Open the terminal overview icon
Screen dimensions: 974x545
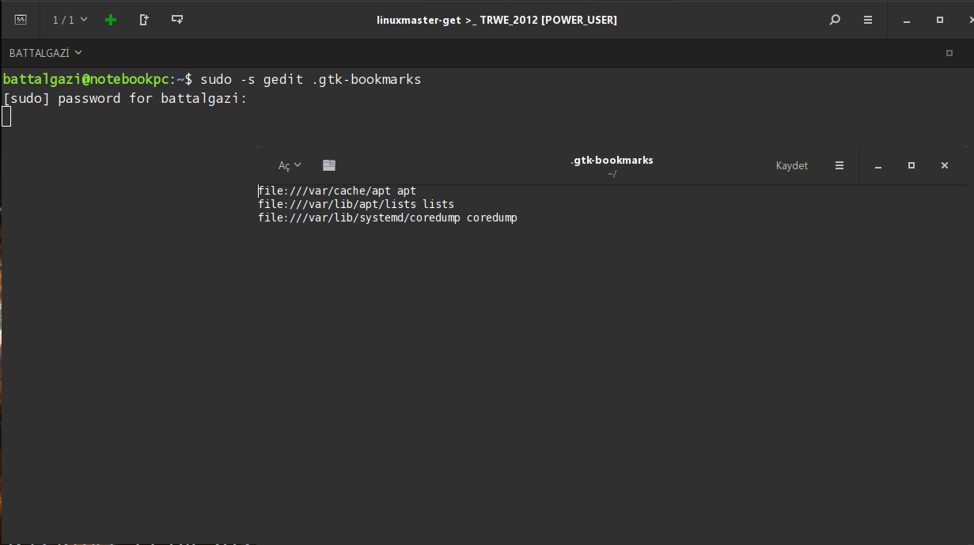coord(21,20)
